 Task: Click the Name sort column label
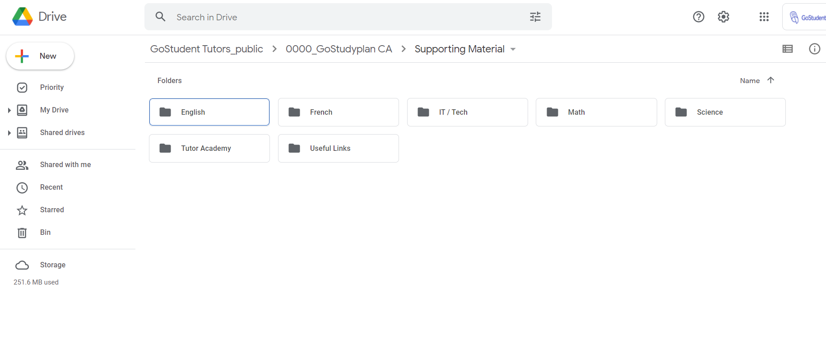[749, 81]
